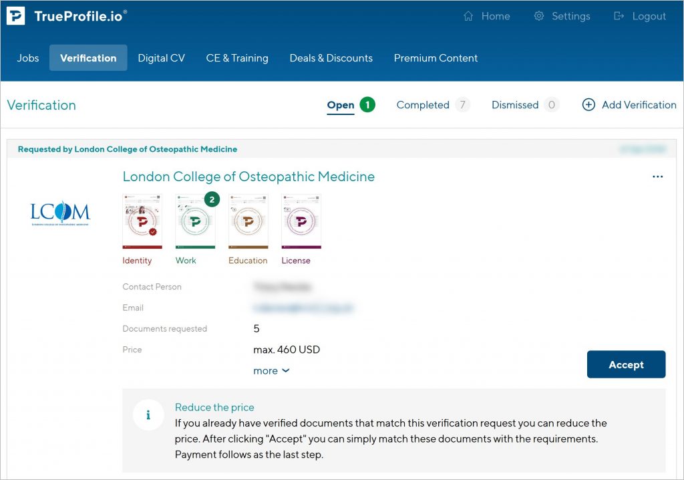
Task: Click the Dismissed count 0 badge
Action: point(551,105)
